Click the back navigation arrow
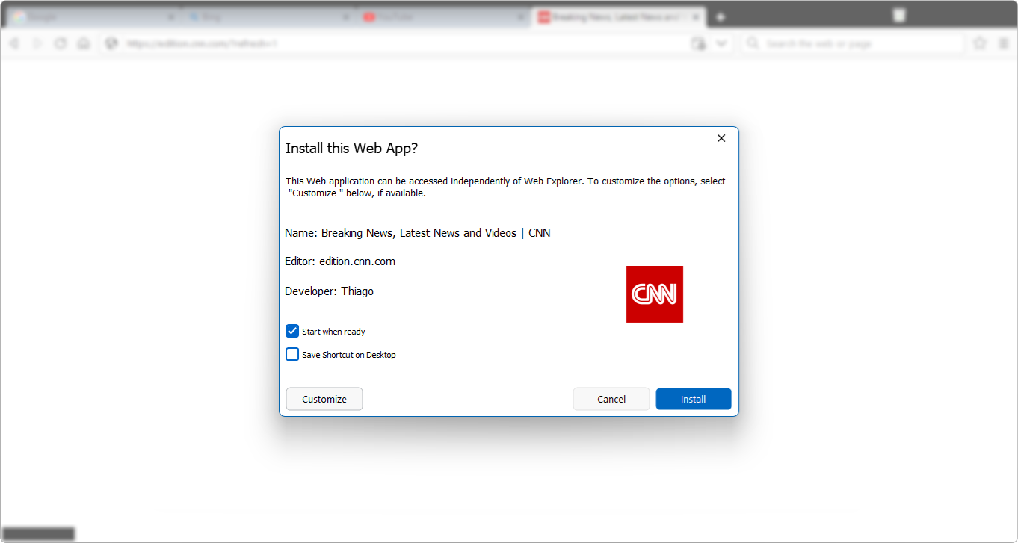 (14, 43)
